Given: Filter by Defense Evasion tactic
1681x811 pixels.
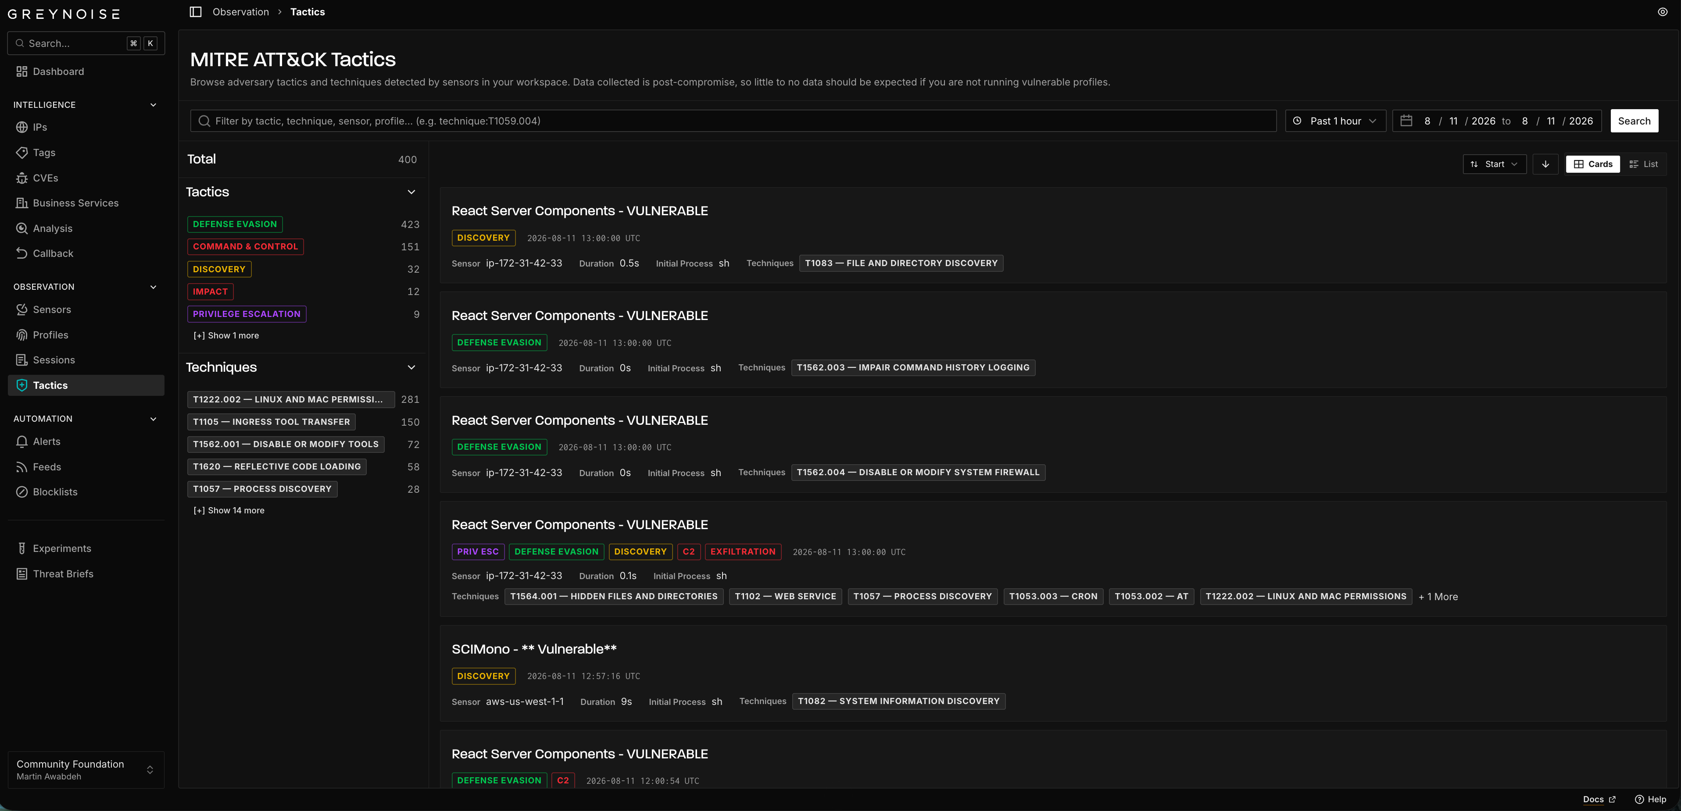Looking at the screenshot, I should coord(235,224).
